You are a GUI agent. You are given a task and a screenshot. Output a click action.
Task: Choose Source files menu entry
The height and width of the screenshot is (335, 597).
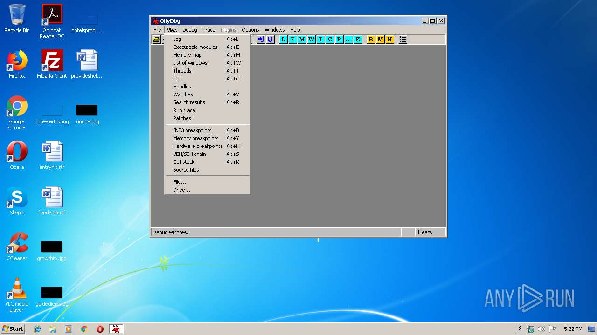[x=208, y=170]
